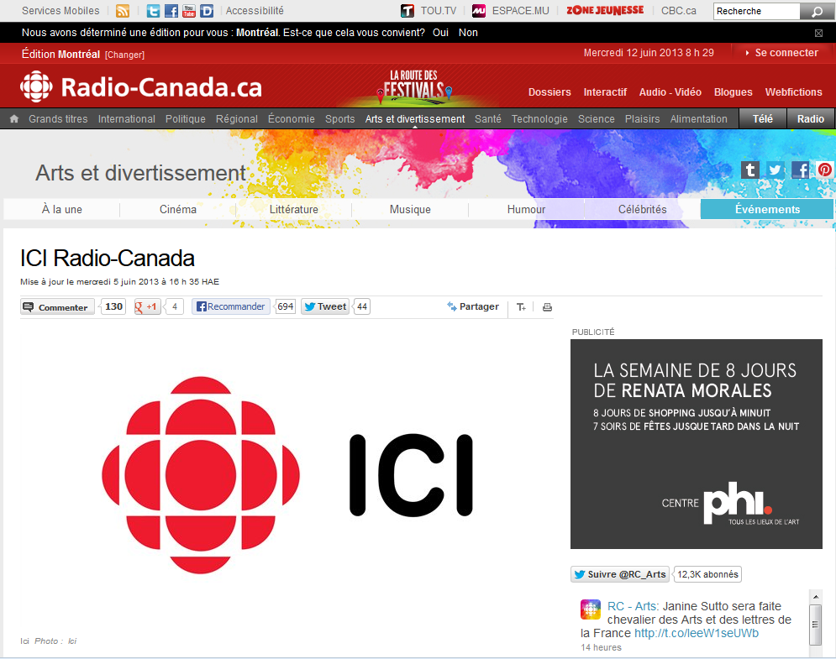The image size is (836, 659).
Task: Go to International section
Action: tap(126, 119)
